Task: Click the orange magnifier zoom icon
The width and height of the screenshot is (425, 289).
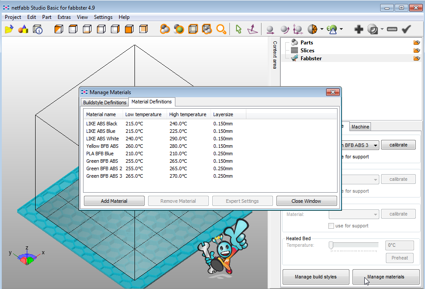Action: 222,29
